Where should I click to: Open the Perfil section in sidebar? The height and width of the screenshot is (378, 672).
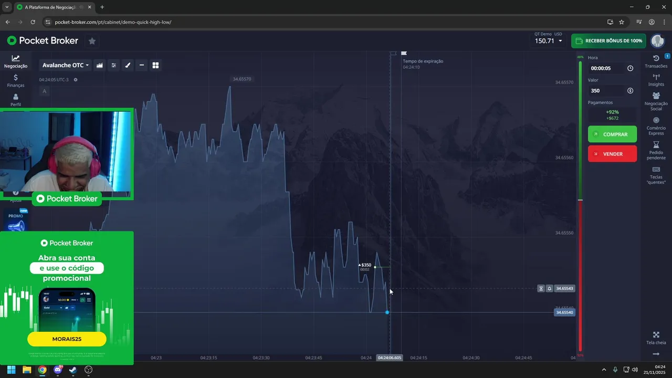(16, 100)
